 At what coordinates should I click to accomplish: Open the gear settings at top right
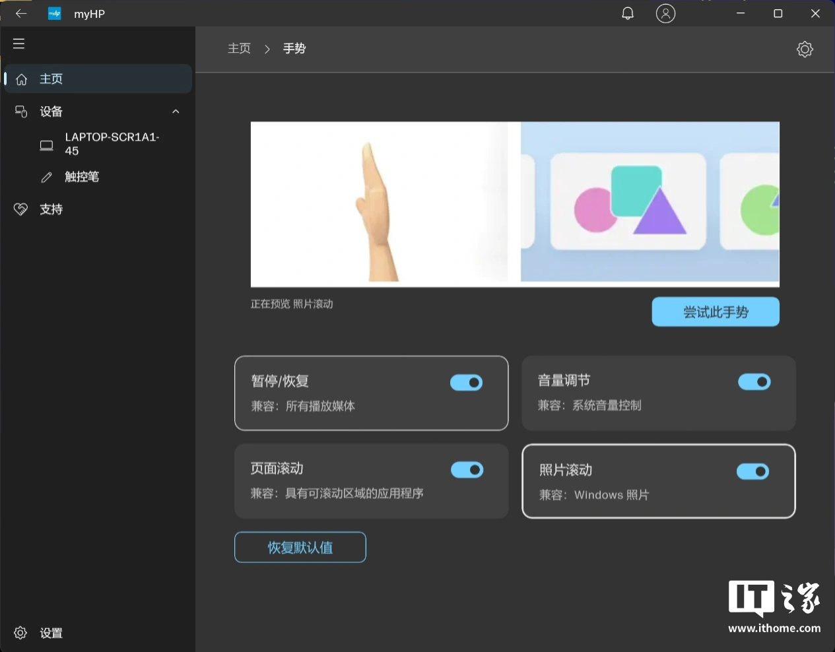[805, 49]
